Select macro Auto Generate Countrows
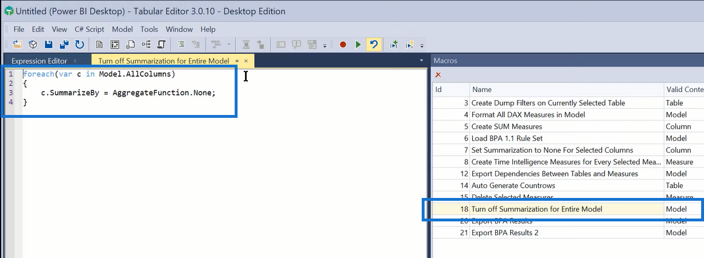The width and height of the screenshot is (704, 258). tap(568, 185)
